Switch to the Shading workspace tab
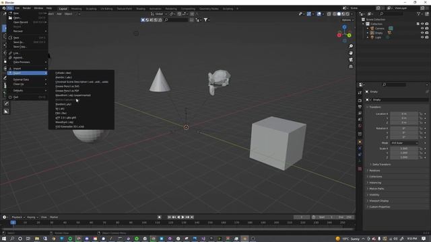The image size is (431, 242). [x=141, y=9]
